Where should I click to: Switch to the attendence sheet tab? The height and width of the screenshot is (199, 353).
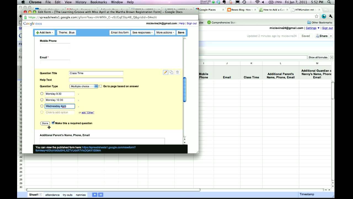[x=52, y=195]
